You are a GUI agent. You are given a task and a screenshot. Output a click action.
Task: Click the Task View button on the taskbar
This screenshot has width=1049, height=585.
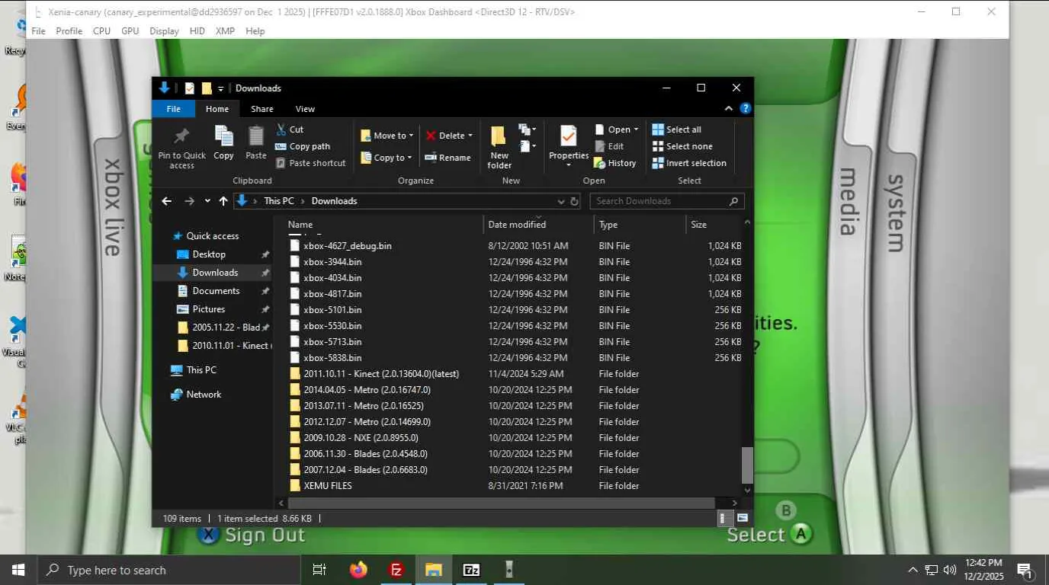[x=319, y=570]
